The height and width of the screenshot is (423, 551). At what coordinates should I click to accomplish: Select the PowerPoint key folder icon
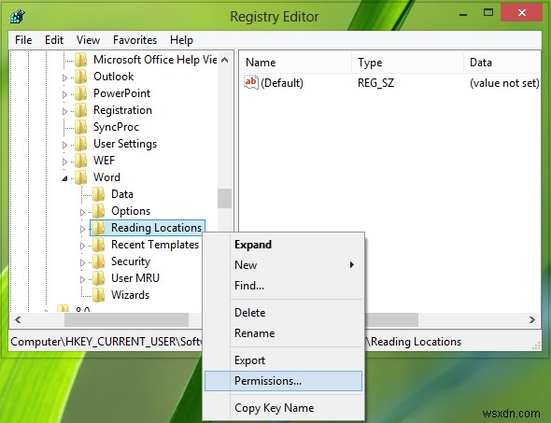pos(81,93)
